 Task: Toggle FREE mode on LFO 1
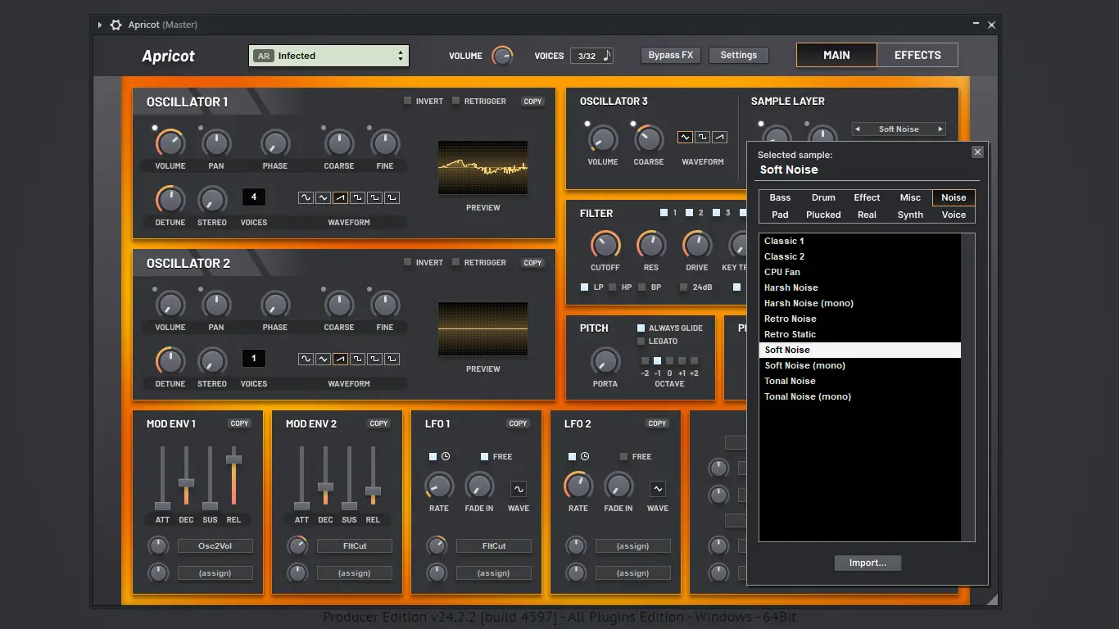485,456
